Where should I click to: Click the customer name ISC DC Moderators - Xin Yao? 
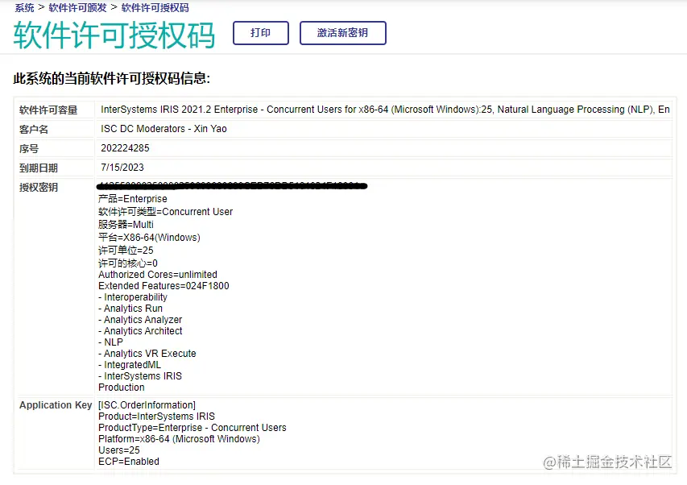163,129
